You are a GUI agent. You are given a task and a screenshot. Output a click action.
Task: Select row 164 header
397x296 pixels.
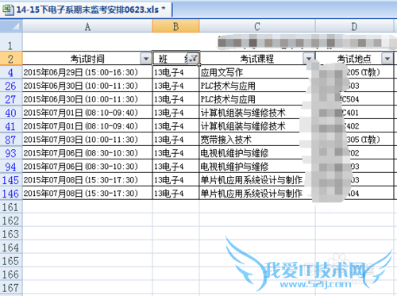pyautogui.click(x=11, y=248)
